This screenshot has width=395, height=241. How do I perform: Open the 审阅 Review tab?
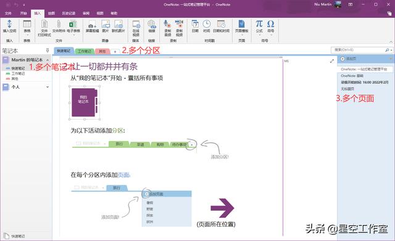tap(86, 13)
